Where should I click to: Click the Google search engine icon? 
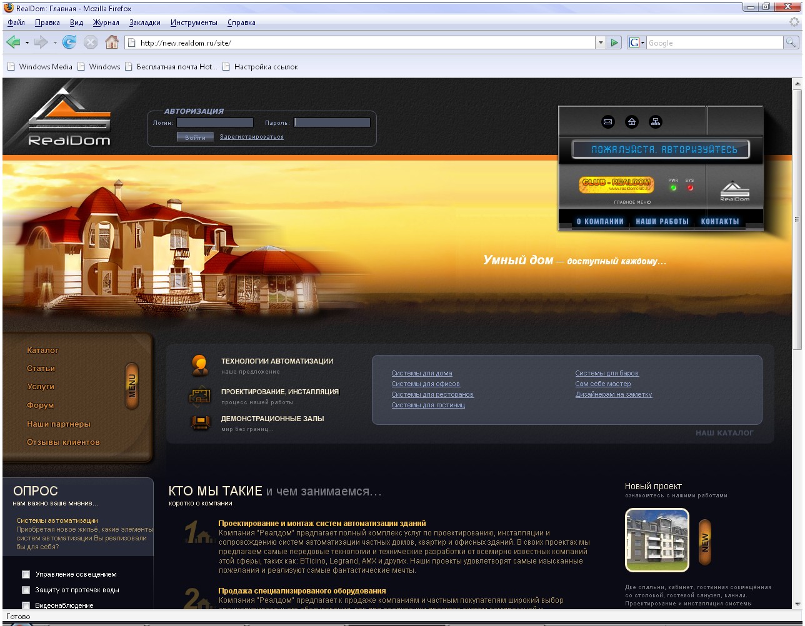point(634,42)
